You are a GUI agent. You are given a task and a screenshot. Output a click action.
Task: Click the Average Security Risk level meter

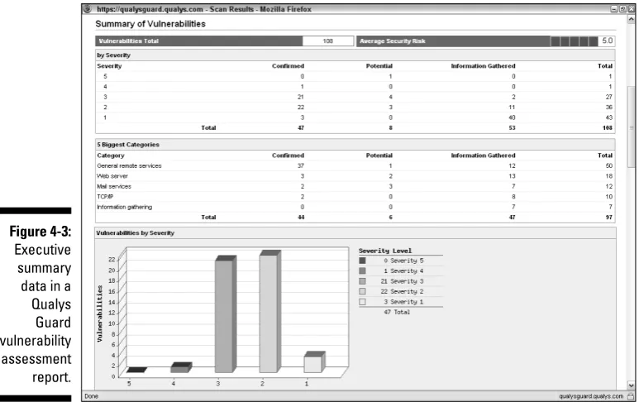click(x=575, y=41)
